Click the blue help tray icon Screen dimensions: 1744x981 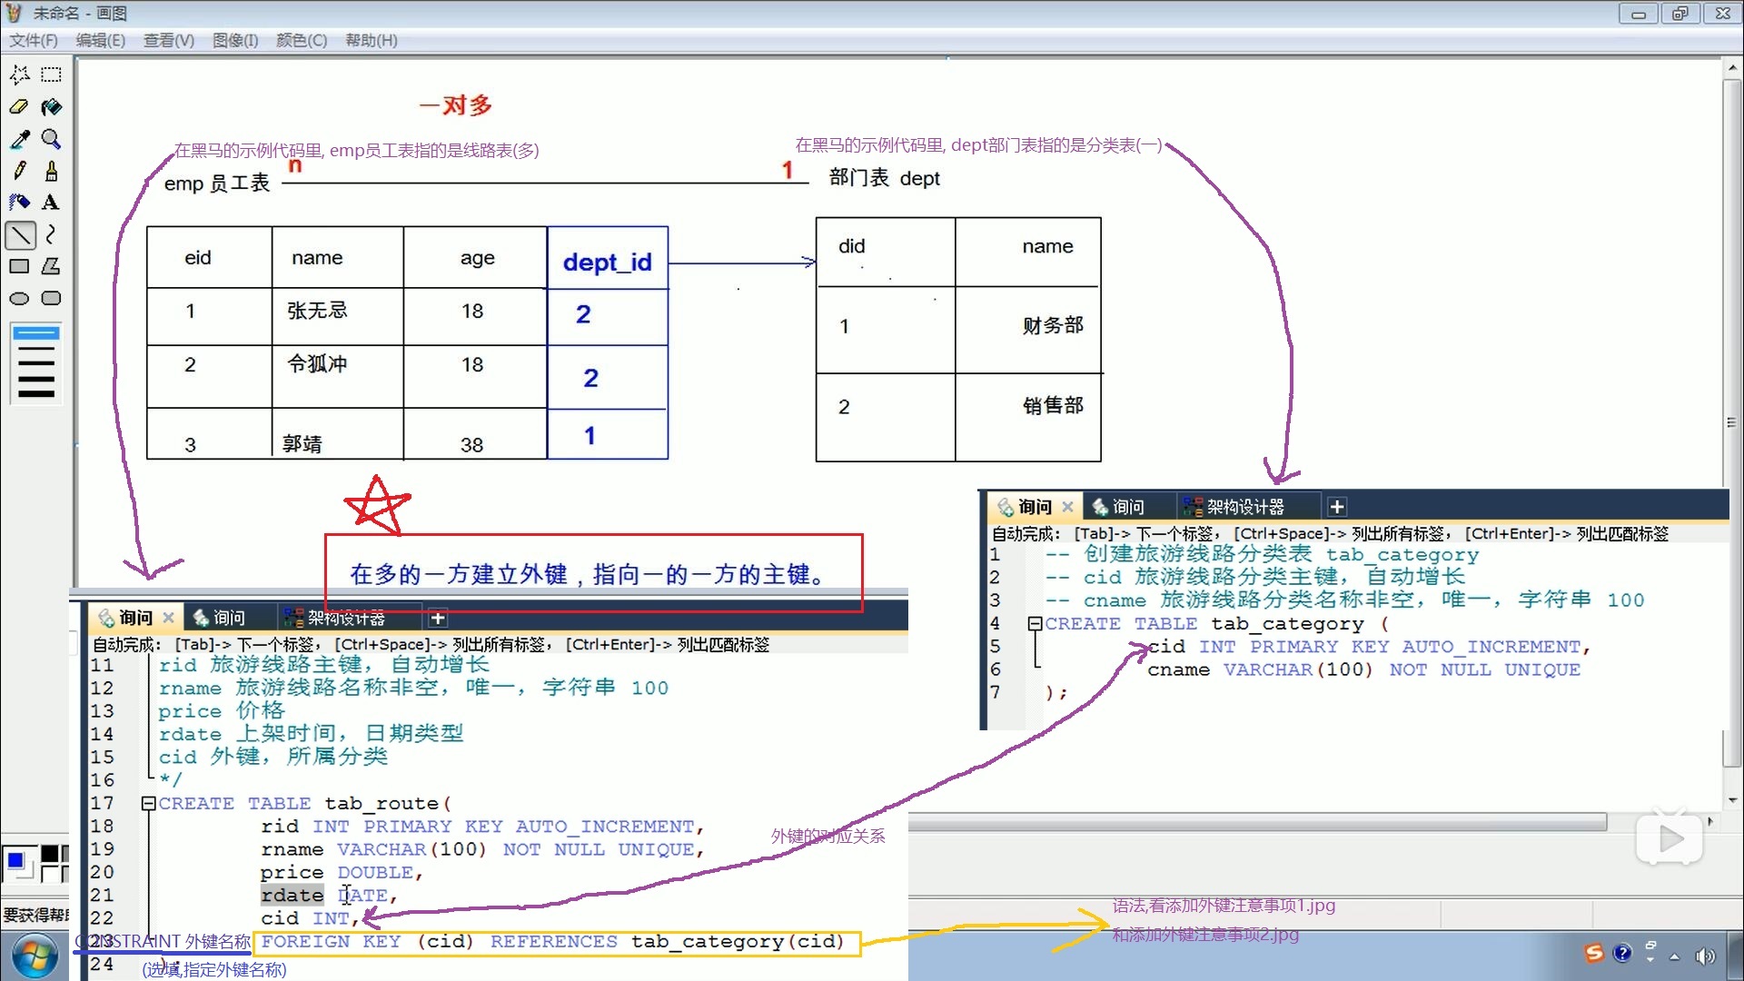click(x=1622, y=953)
